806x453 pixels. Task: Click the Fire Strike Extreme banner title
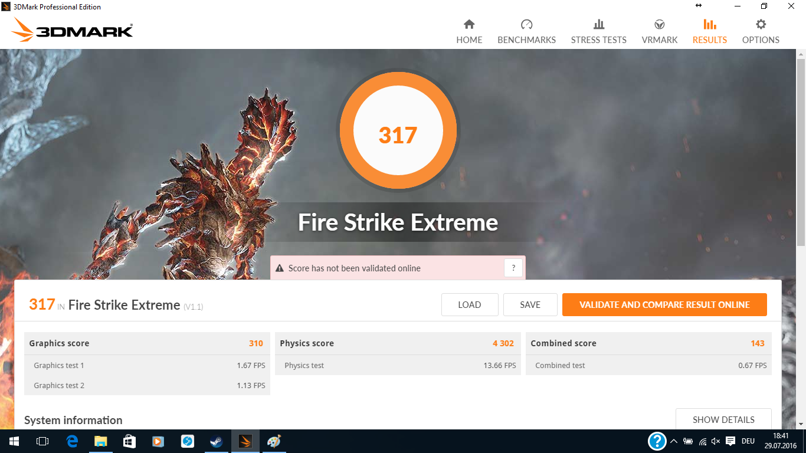398,223
